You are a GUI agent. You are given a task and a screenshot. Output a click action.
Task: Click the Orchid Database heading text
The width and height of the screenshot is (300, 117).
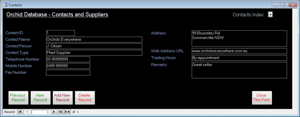(x=57, y=15)
